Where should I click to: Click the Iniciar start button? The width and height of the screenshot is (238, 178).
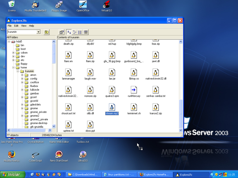click(12, 174)
